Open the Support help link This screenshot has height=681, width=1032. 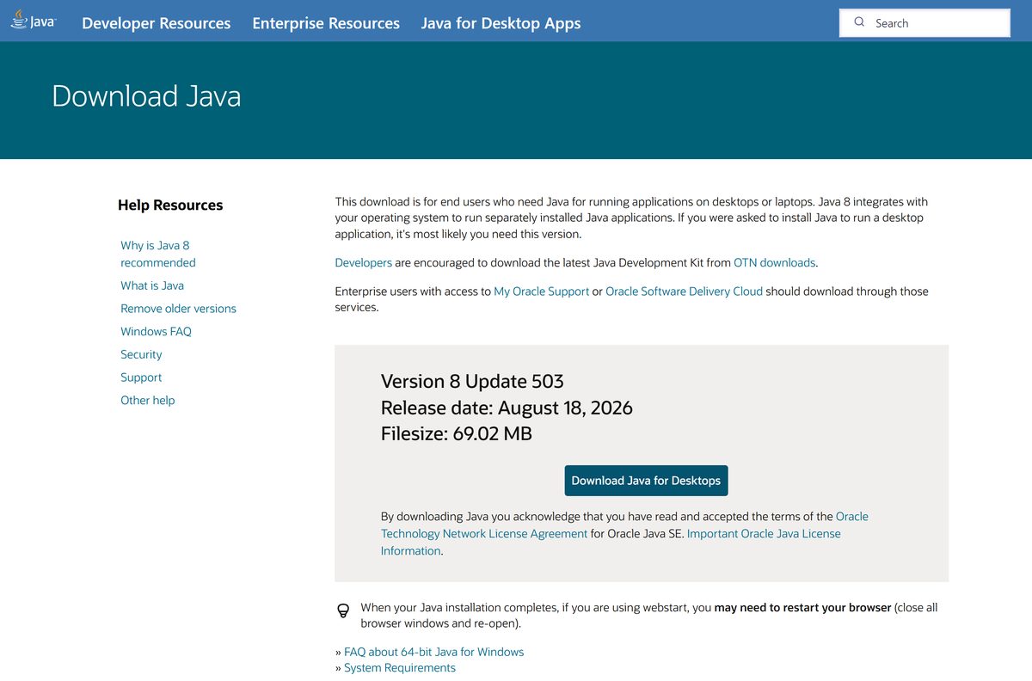[141, 377]
